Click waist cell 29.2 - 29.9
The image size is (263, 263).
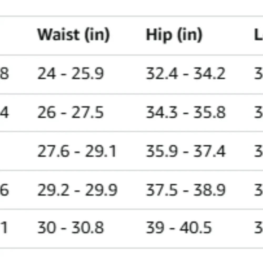click(x=77, y=190)
